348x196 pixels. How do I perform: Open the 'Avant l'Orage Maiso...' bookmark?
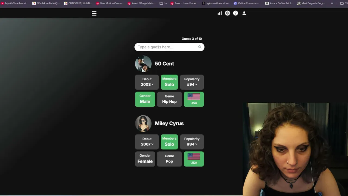tap(142, 3)
